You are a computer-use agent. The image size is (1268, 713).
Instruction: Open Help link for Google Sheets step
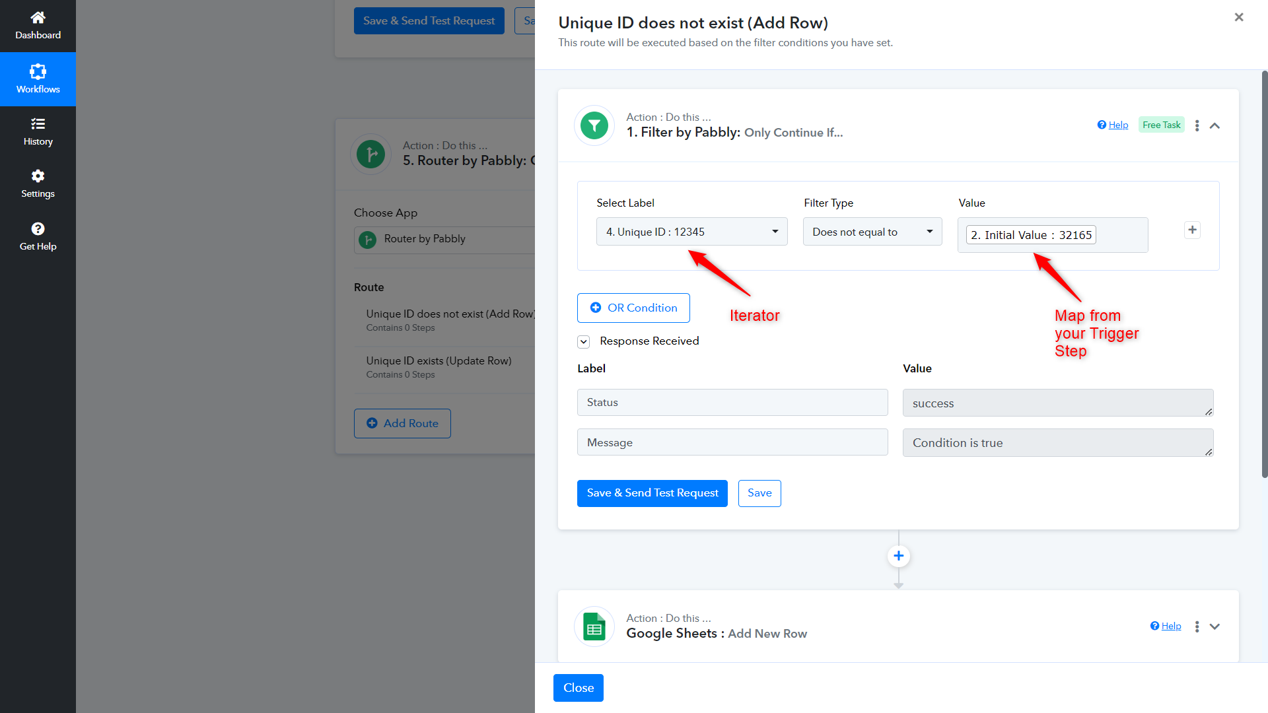point(1166,626)
